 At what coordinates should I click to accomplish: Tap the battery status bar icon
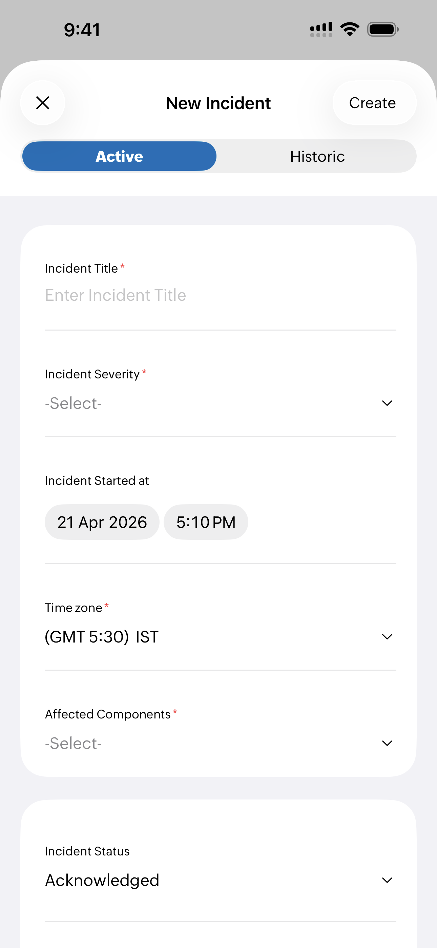point(382,29)
